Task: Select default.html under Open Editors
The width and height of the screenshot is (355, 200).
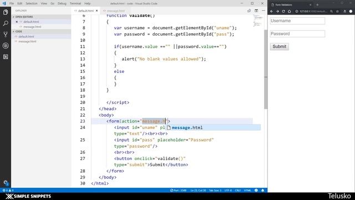Action: [31, 22]
